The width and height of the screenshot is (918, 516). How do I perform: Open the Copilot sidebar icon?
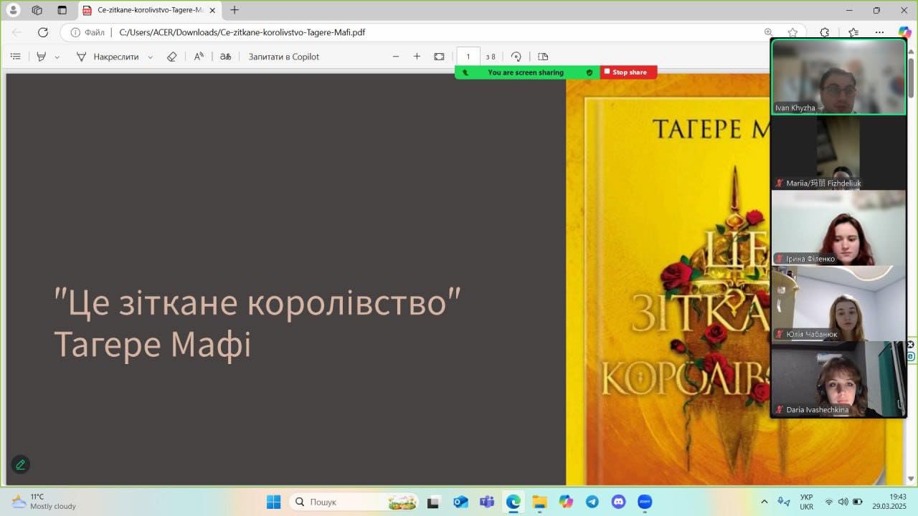(904, 32)
